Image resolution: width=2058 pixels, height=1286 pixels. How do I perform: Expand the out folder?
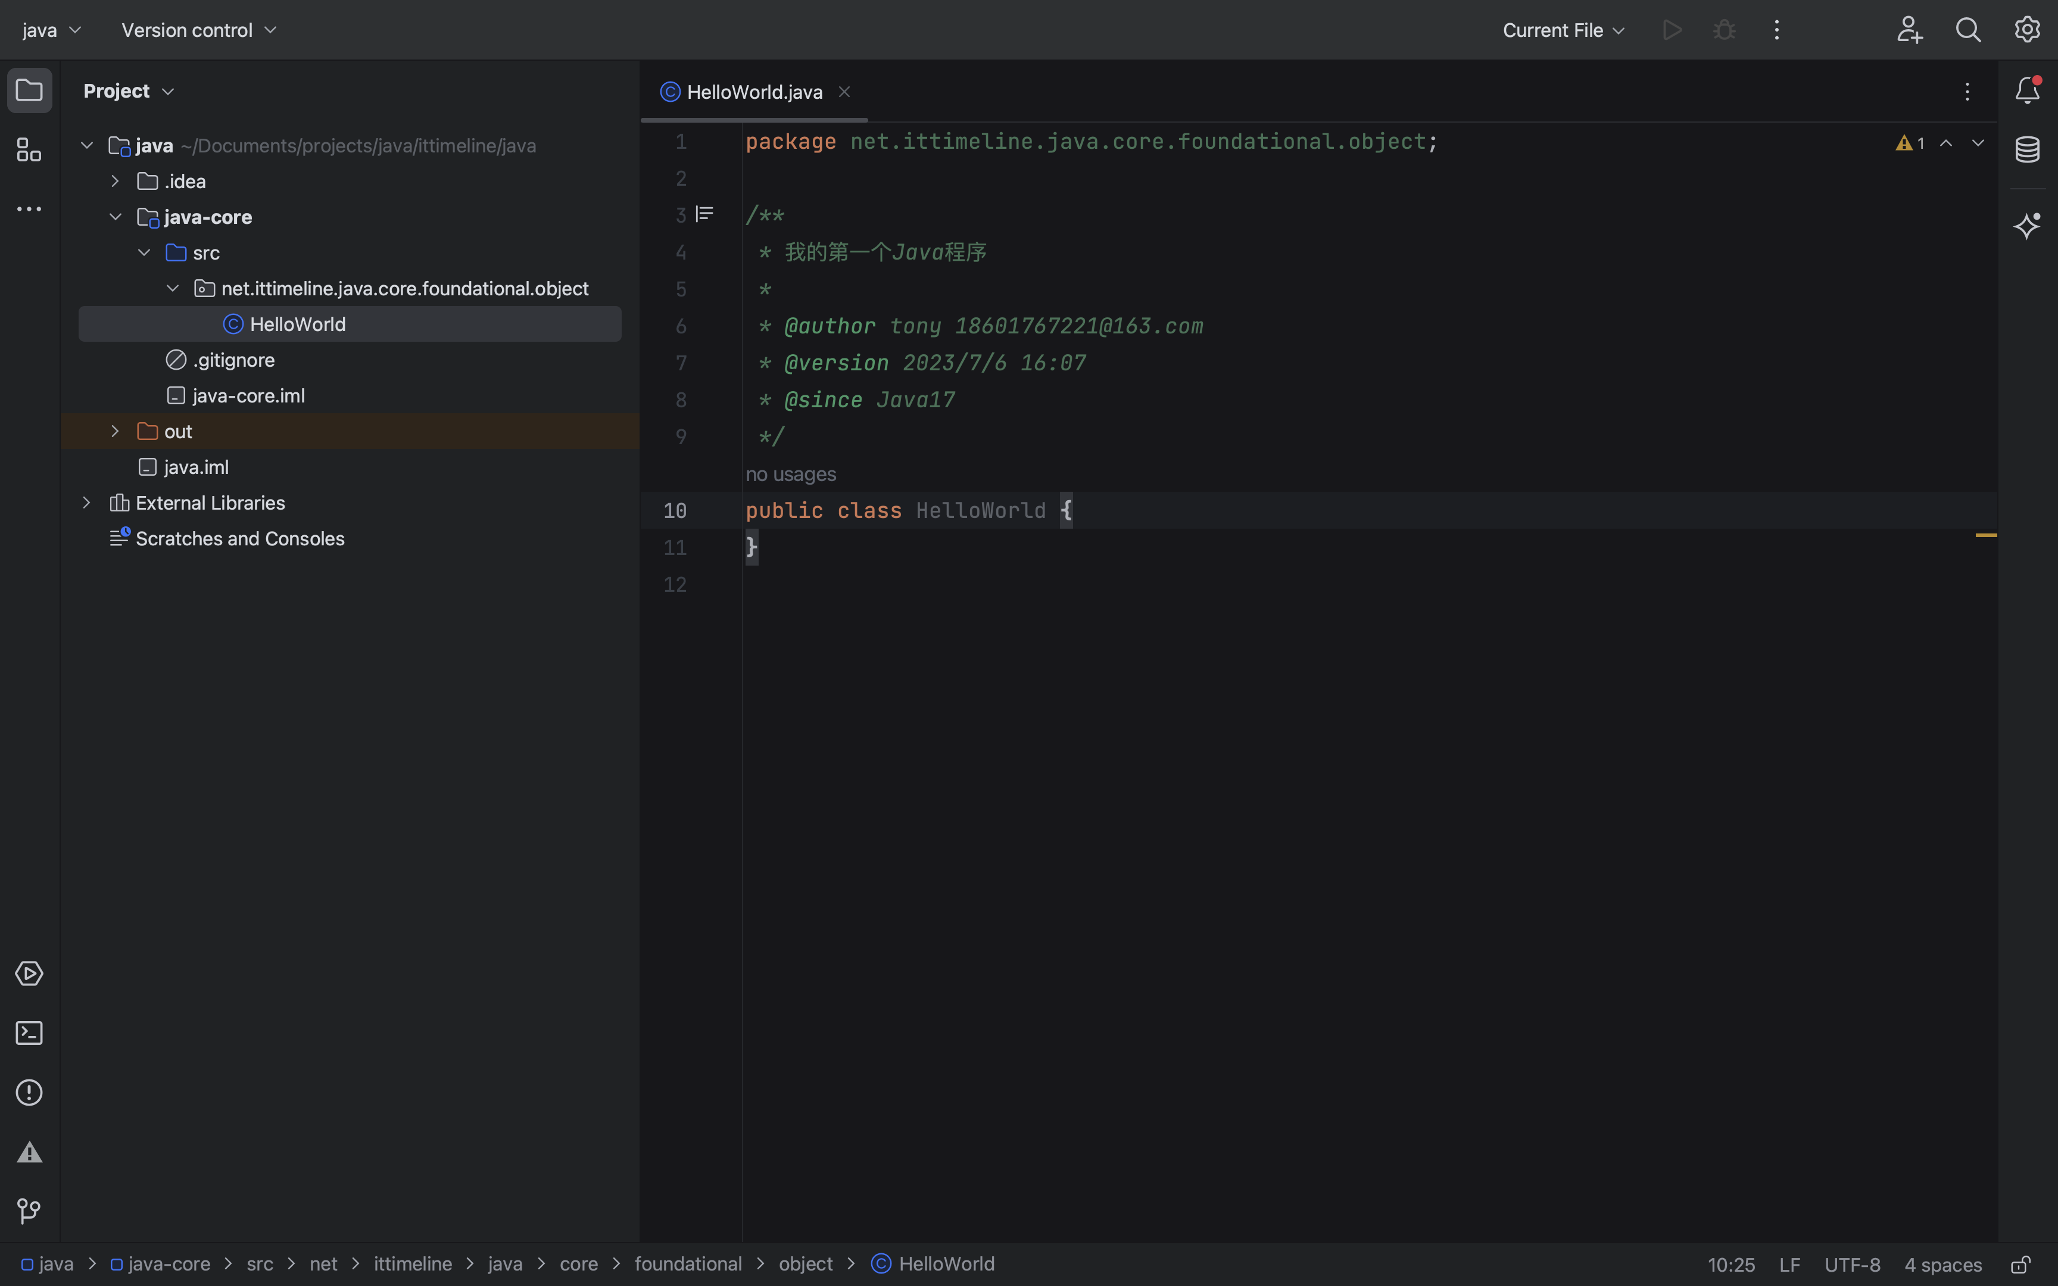[x=116, y=431]
